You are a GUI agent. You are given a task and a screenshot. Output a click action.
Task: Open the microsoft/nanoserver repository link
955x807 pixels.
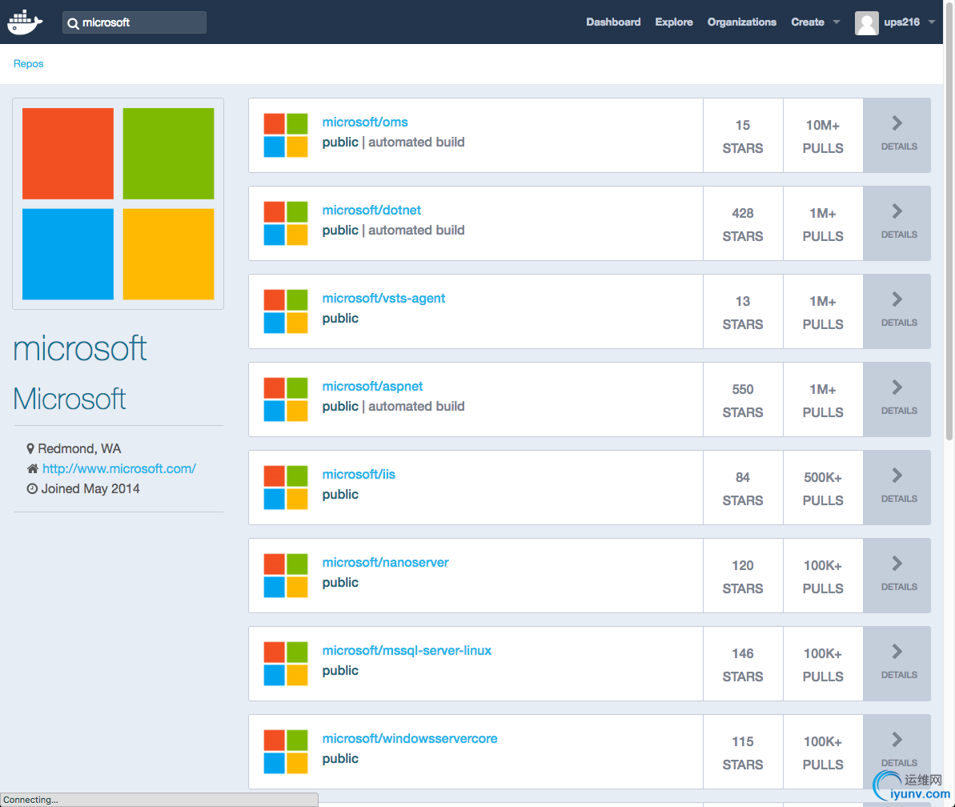[x=386, y=562]
